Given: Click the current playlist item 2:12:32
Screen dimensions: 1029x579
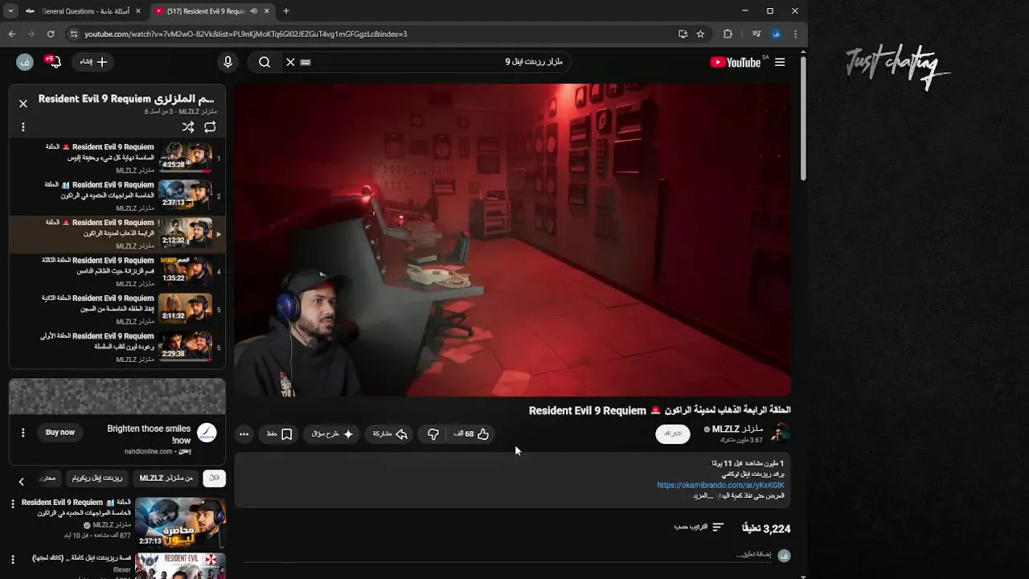Looking at the screenshot, I should [x=117, y=233].
